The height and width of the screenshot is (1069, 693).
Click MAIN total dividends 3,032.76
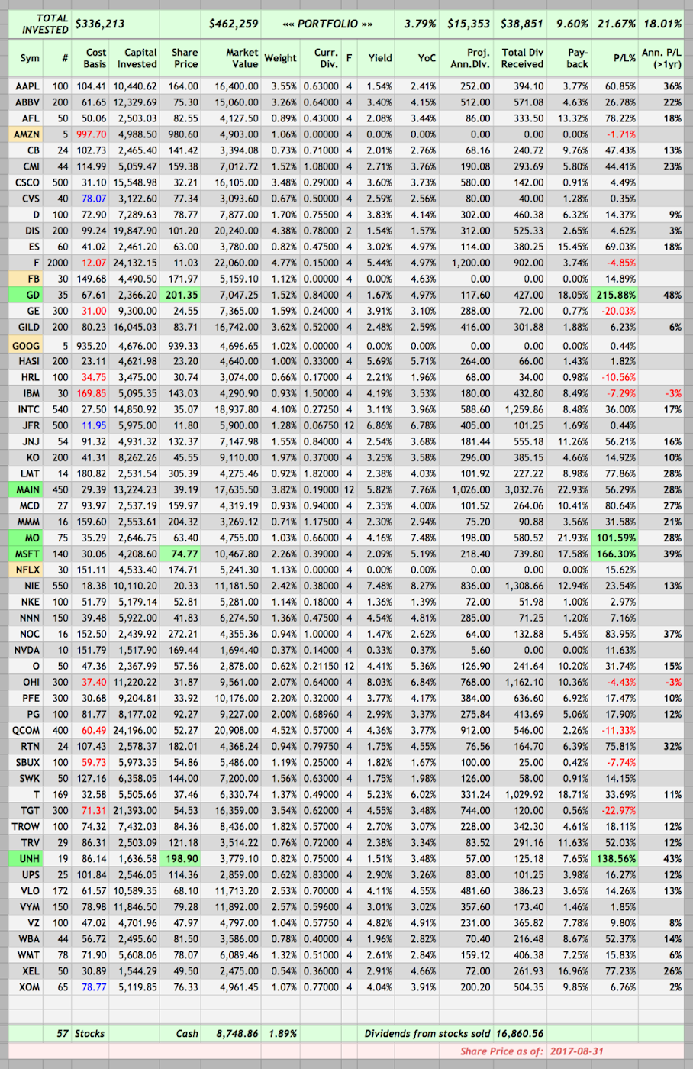point(523,489)
